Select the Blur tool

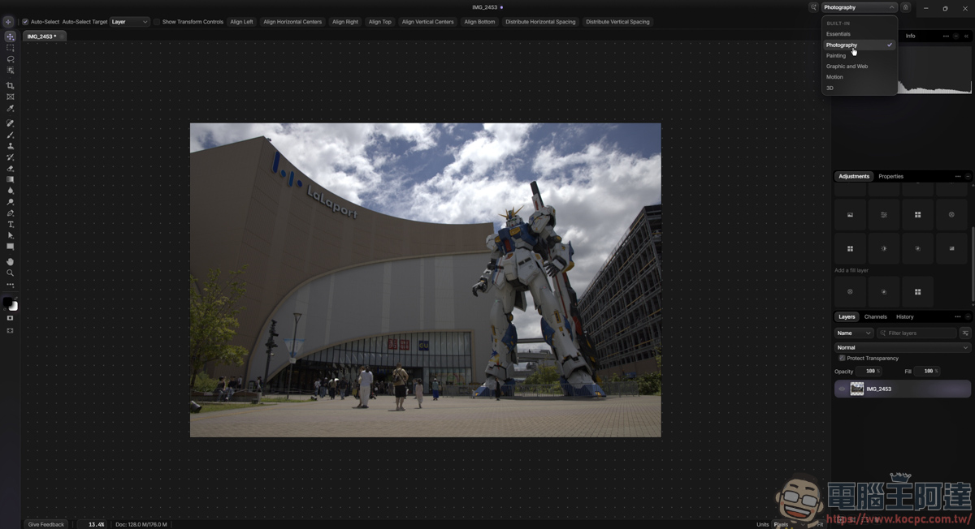point(11,191)
